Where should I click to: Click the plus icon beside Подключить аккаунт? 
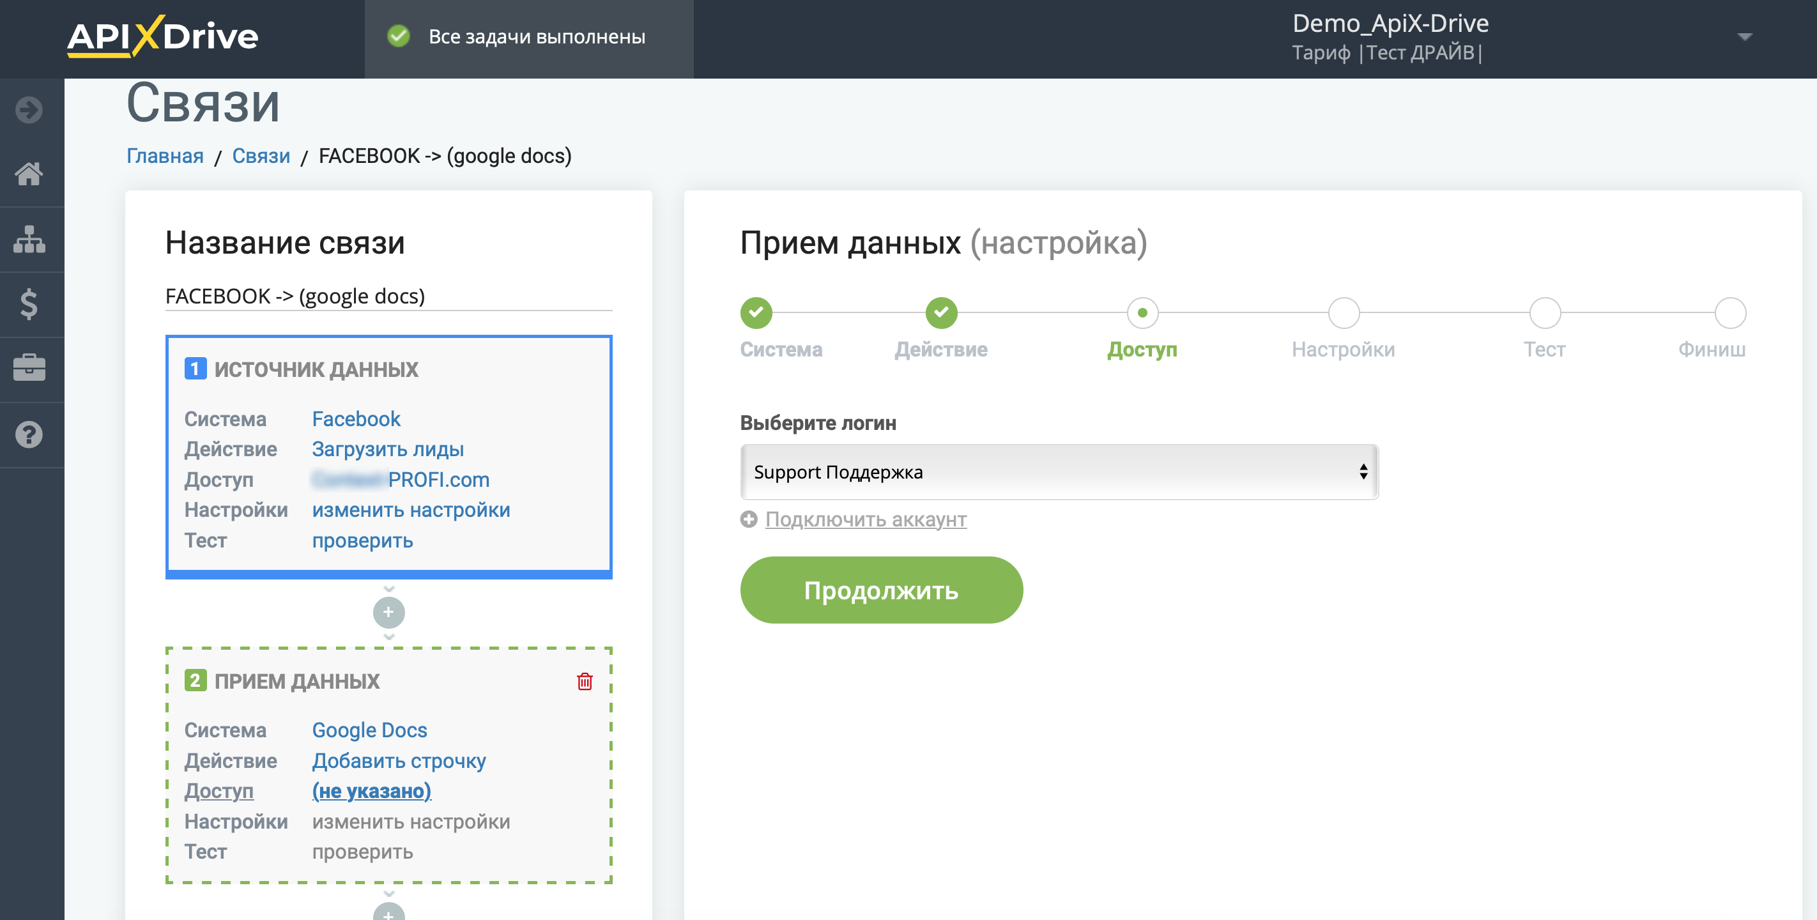(x=748, y=519)
